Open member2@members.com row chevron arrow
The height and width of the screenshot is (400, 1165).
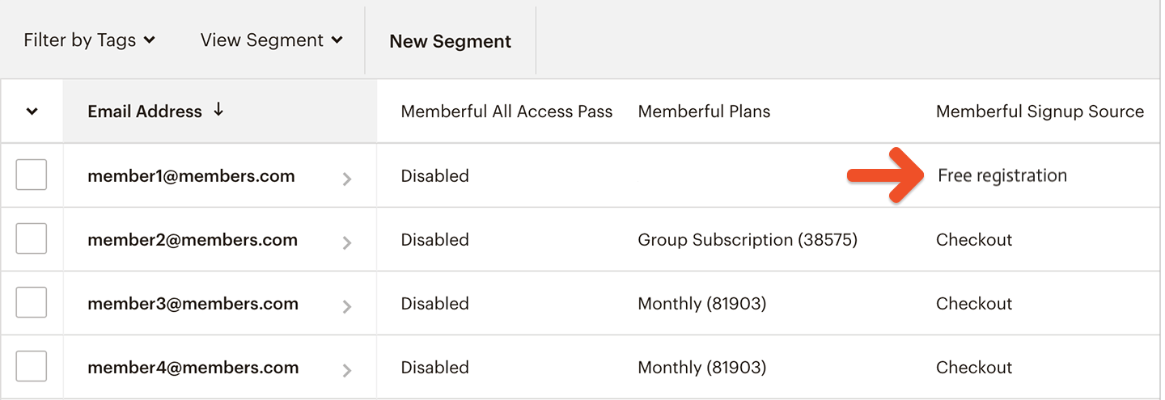click(347, 242)
